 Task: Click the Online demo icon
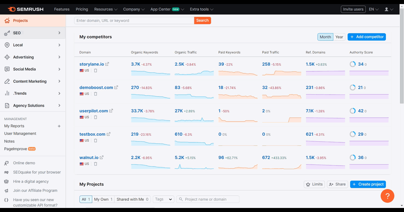point(6,163)
